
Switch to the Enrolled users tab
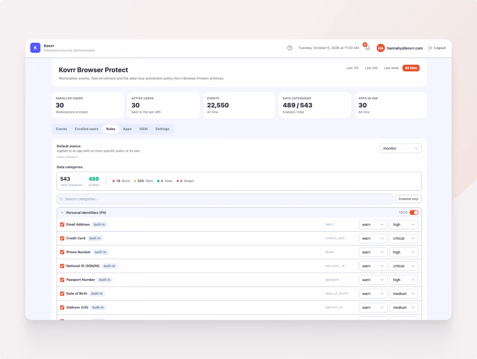coord(86,129)
